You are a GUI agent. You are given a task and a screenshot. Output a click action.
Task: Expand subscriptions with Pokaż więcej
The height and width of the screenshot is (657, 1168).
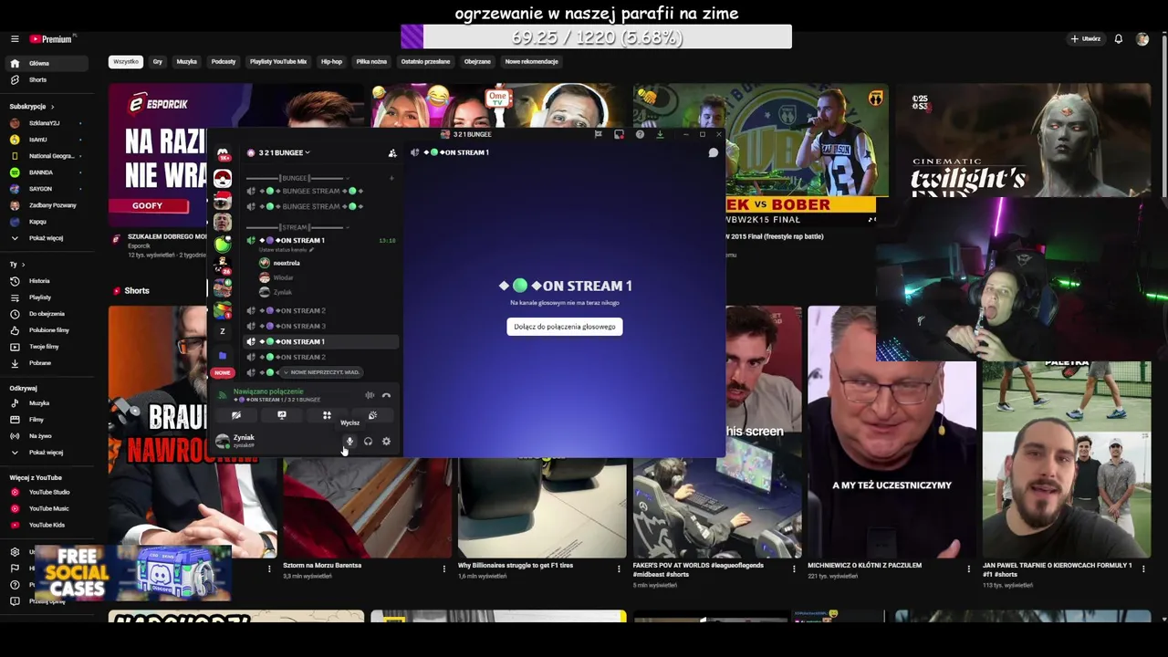pos(47,238)
